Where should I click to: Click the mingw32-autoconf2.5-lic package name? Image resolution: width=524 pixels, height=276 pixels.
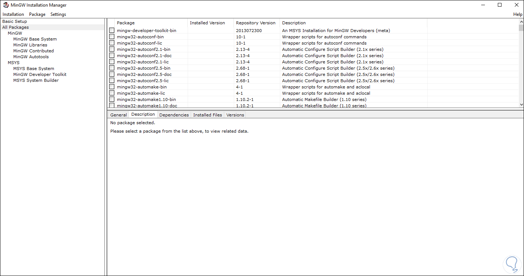tap(143, 81)
